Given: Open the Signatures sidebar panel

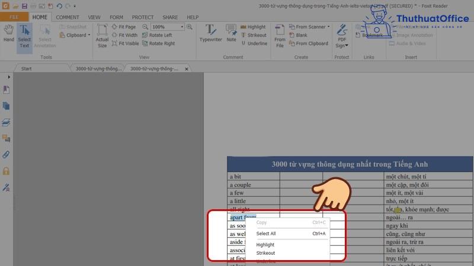Looking at the screenshot, I should tap(6, 187).
